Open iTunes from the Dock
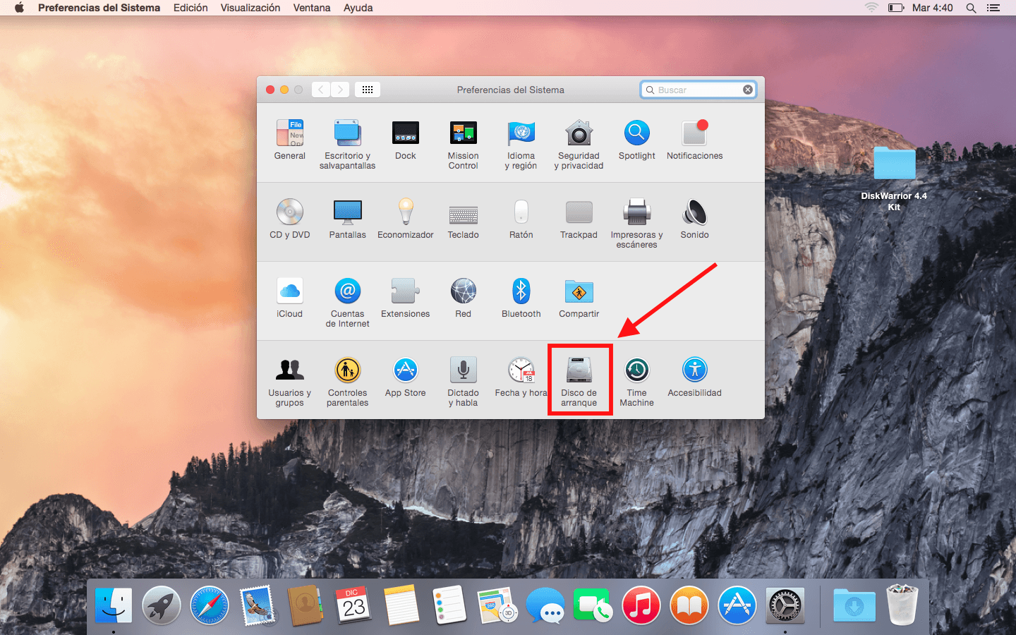 tap(641, 605)
